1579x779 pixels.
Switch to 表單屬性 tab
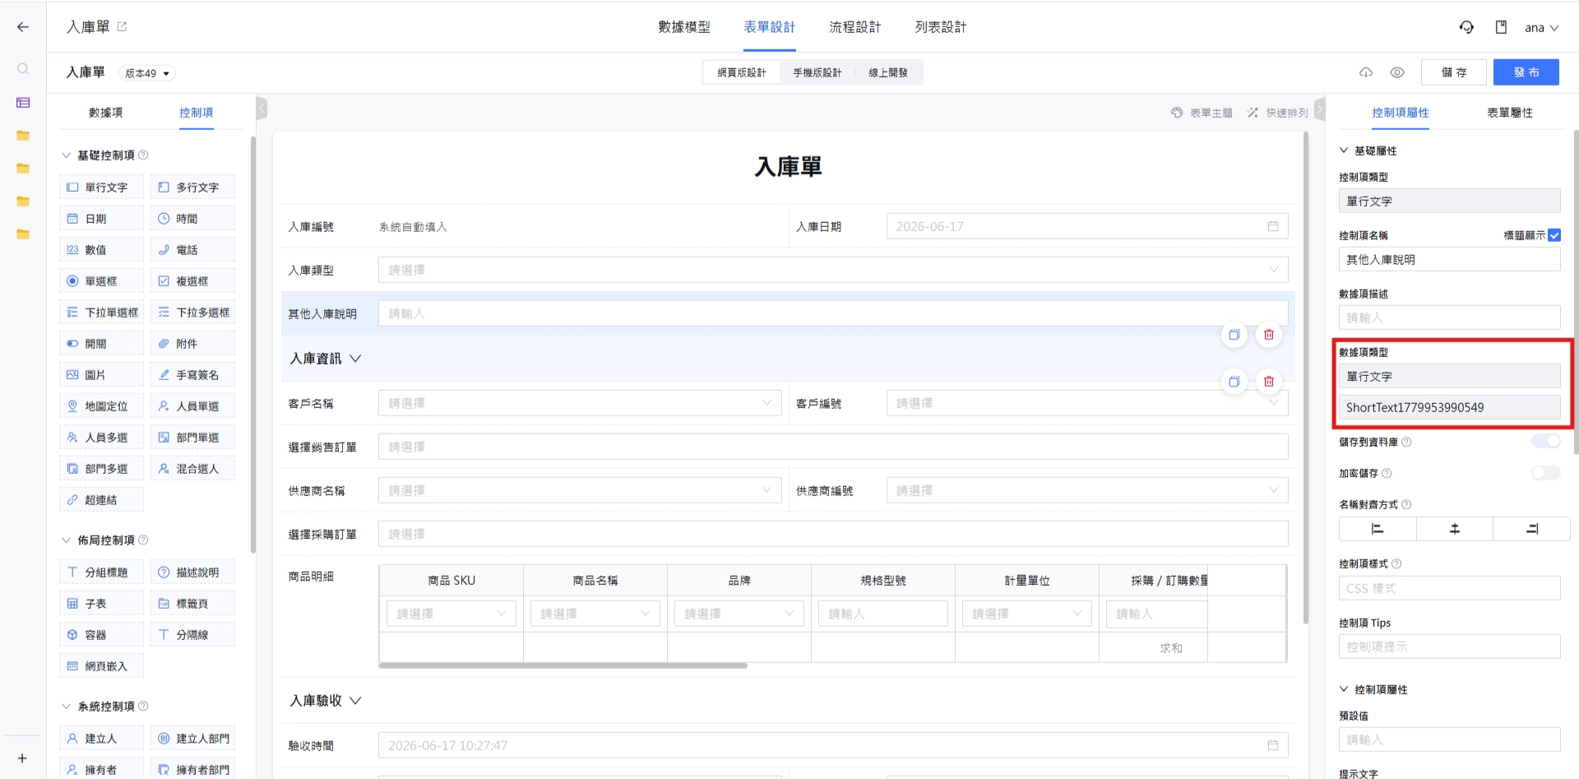tap(1510, 113)
